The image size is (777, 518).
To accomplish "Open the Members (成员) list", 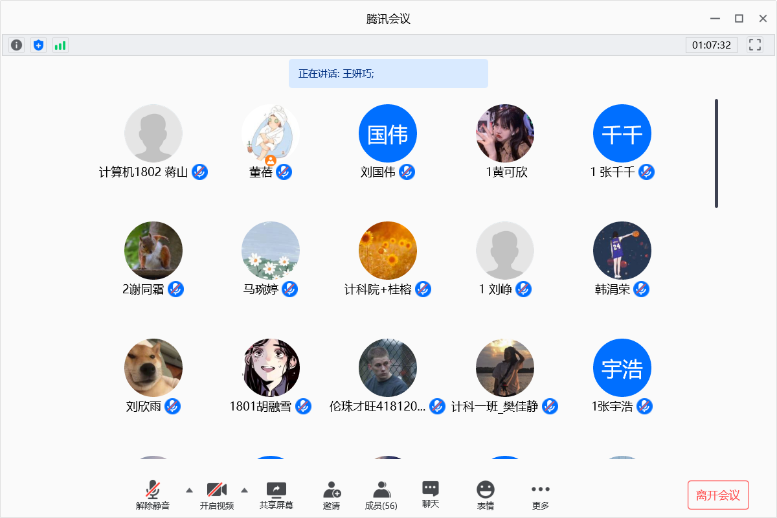I will (x=381, y=496).
